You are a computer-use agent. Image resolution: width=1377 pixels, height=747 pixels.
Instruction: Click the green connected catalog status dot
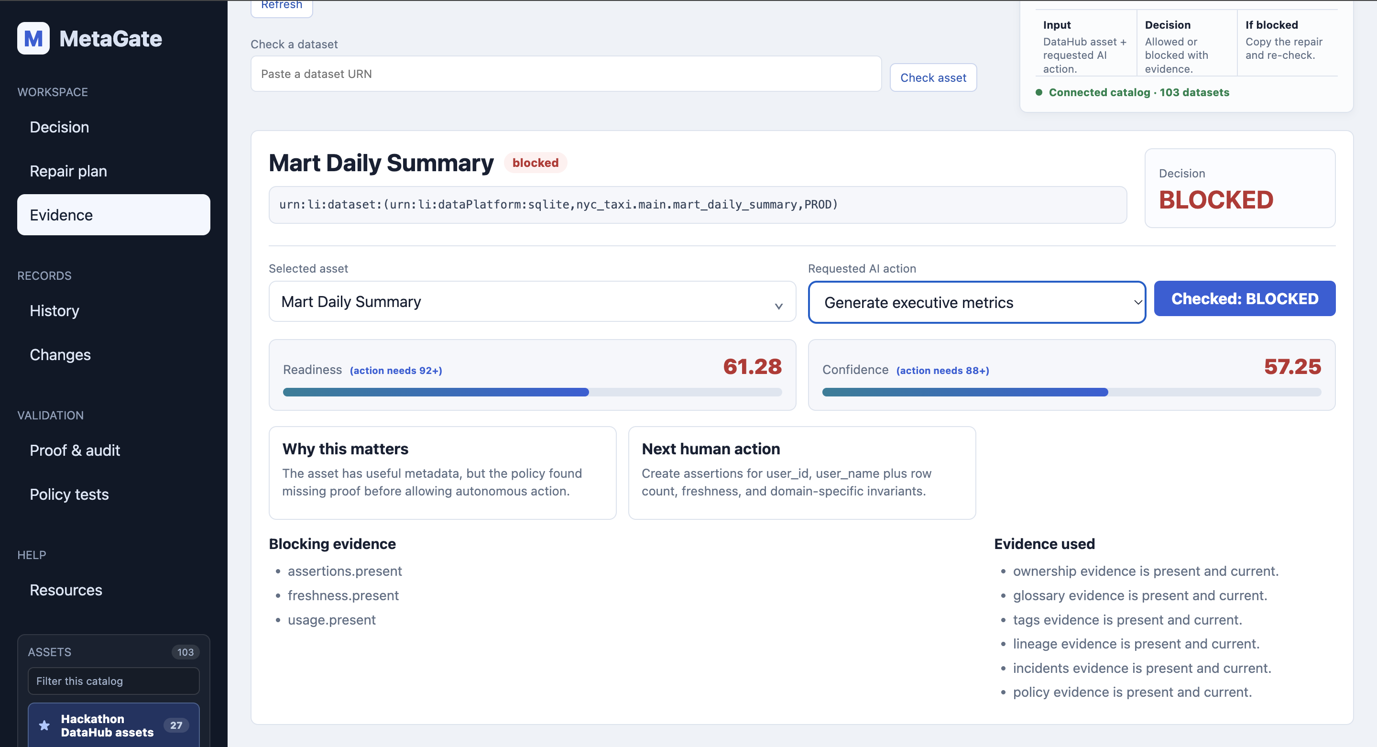point(1038,92)
